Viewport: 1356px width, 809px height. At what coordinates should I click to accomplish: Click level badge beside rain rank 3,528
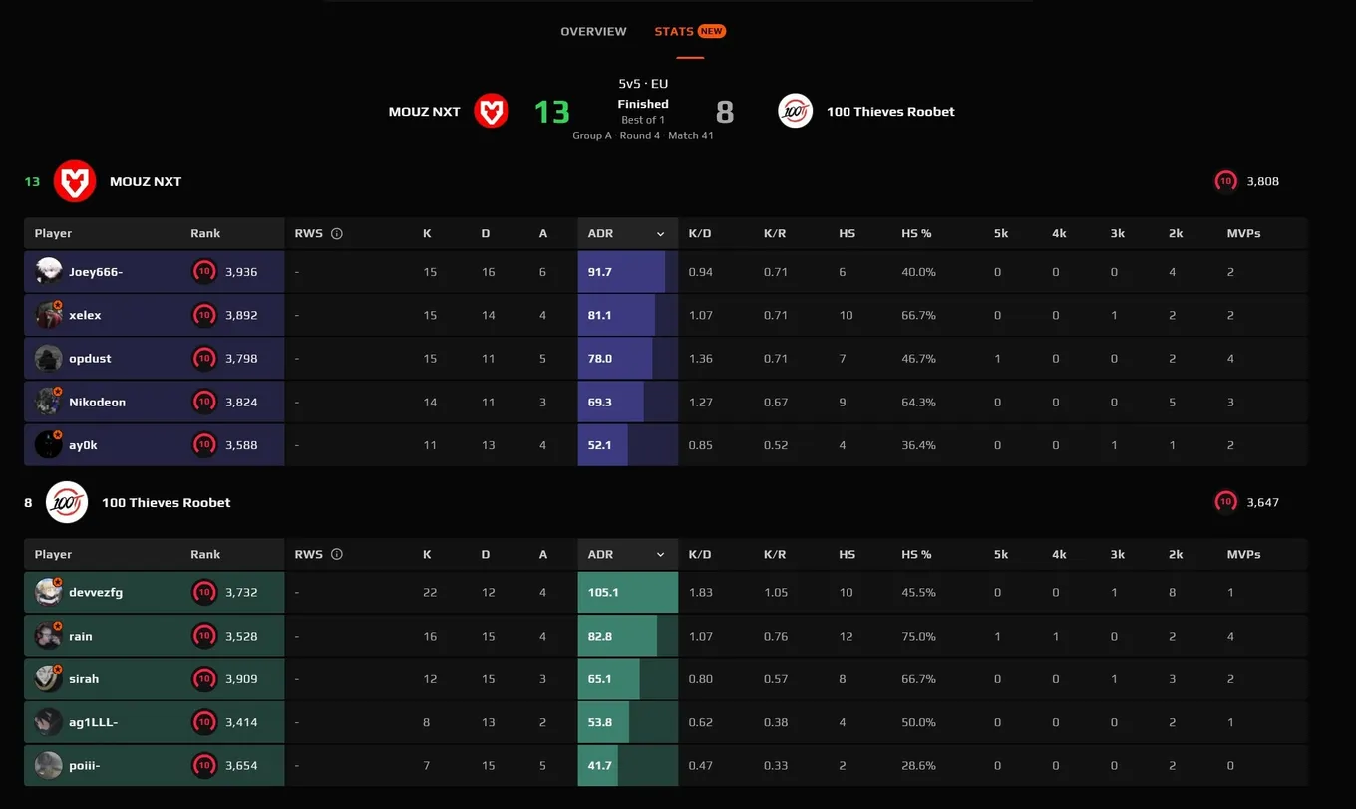(x=203, y=636)
